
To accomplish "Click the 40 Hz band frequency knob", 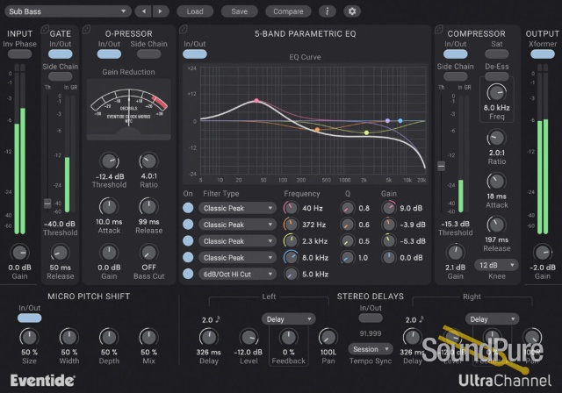I will [291, 209].
